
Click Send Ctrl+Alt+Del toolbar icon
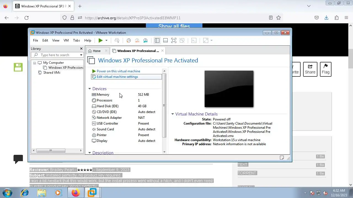click(117, 40)
